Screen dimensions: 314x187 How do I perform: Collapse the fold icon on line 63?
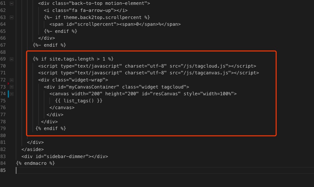tap(12, 17)
